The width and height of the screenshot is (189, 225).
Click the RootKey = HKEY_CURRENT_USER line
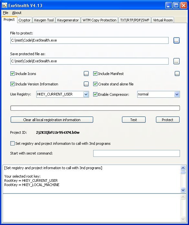click(31, 181)
